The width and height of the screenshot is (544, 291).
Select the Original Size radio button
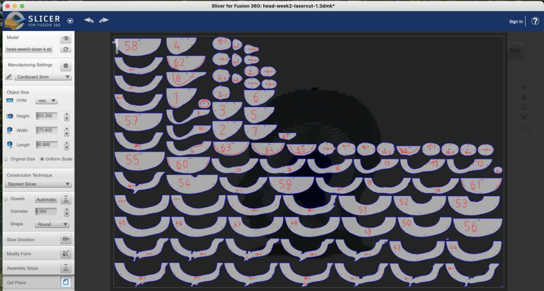tap(6, 159)
